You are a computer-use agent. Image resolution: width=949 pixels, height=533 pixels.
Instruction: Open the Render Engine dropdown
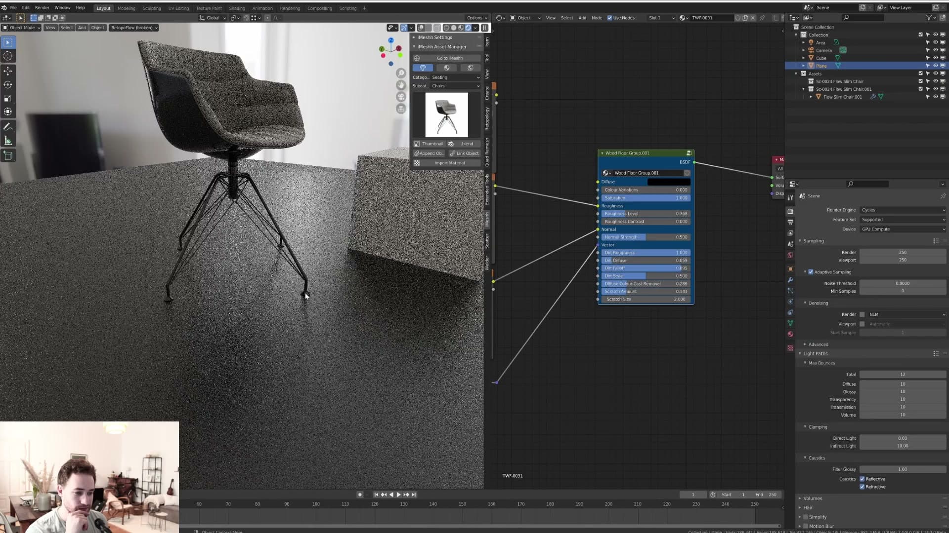point(903,210)
